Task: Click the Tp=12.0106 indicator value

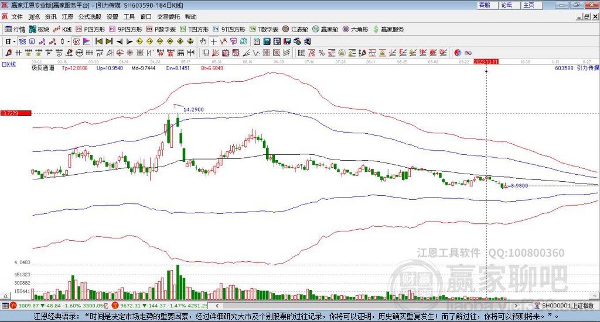Action: click(x=74, y=68)
